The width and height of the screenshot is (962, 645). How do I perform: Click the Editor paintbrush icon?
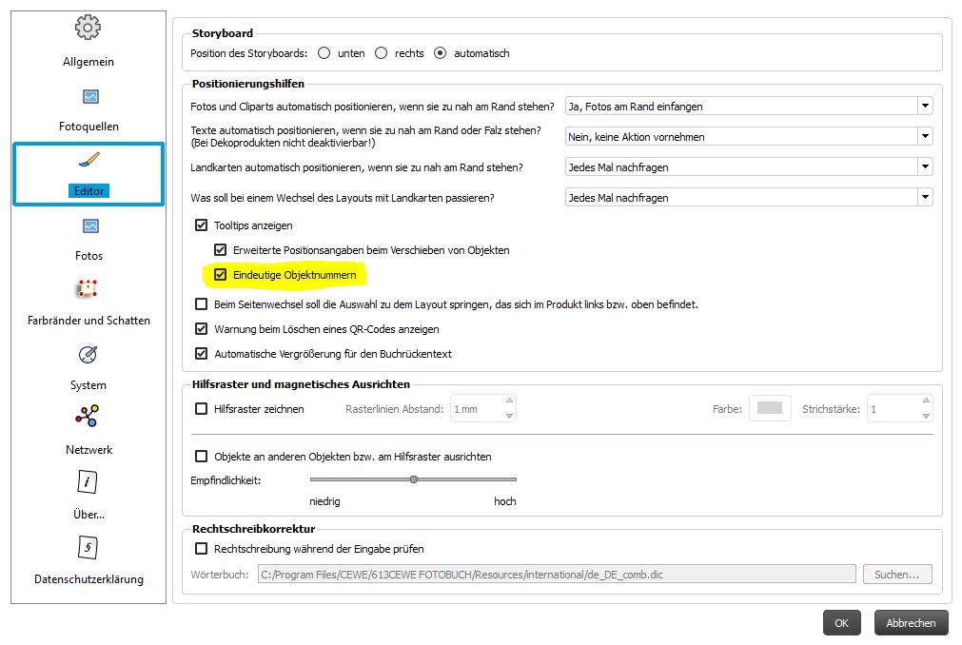[89, 161]
